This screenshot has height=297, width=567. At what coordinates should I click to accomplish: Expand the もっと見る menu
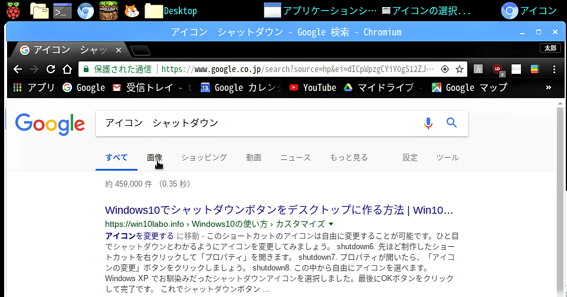[x=349, y=158]
